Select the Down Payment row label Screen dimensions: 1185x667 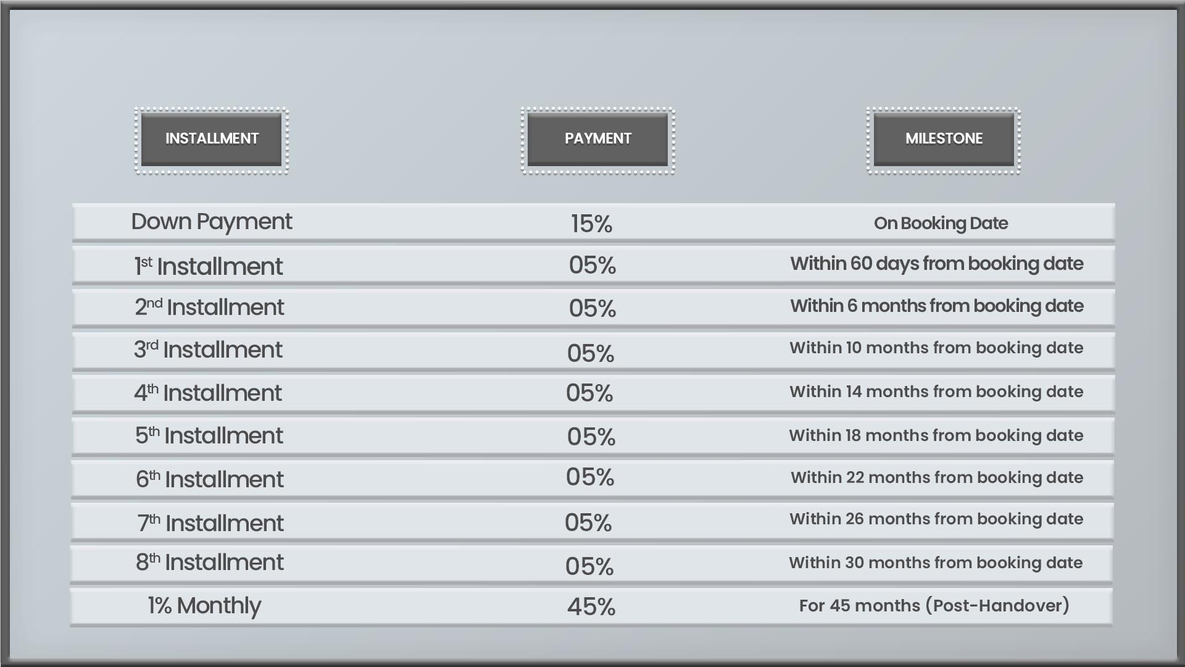(x=212, y=222)
